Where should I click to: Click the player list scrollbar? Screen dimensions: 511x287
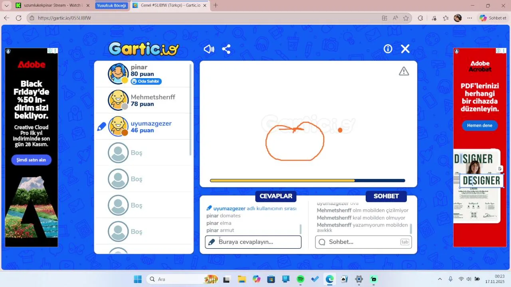(190, 110)
